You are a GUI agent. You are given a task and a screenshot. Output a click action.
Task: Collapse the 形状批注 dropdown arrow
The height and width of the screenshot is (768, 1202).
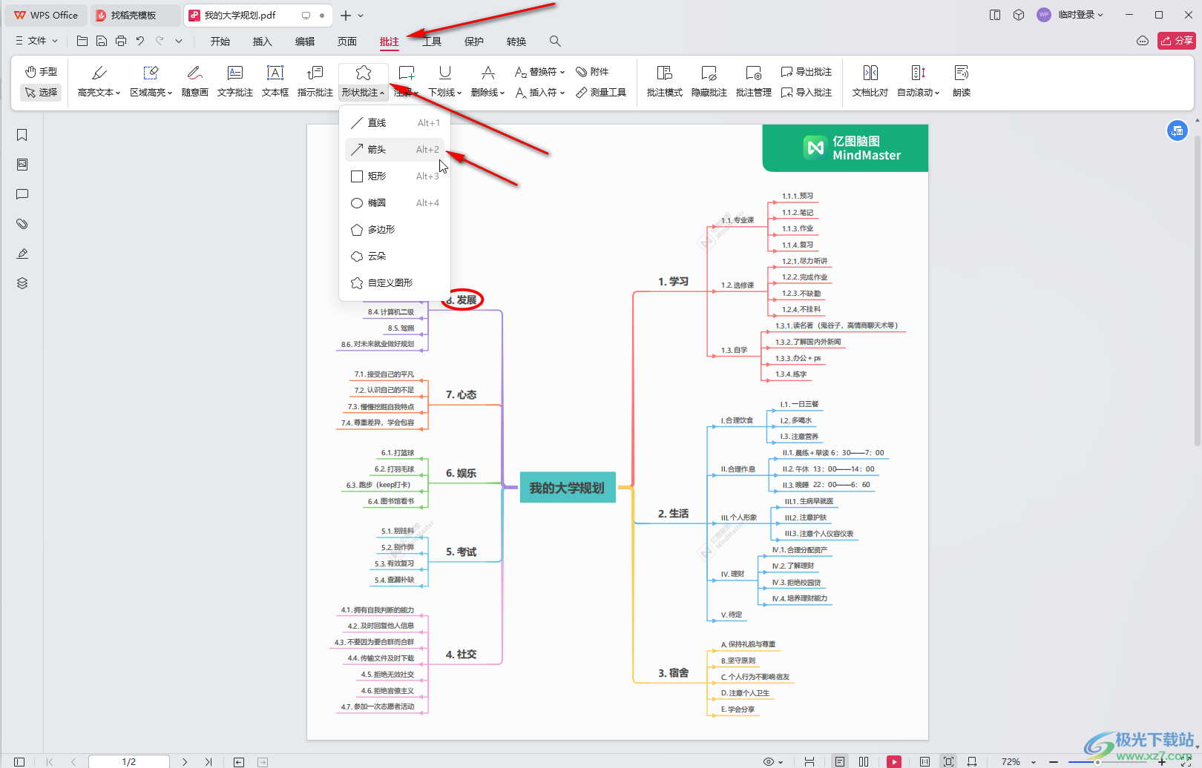tap(382, 93)
